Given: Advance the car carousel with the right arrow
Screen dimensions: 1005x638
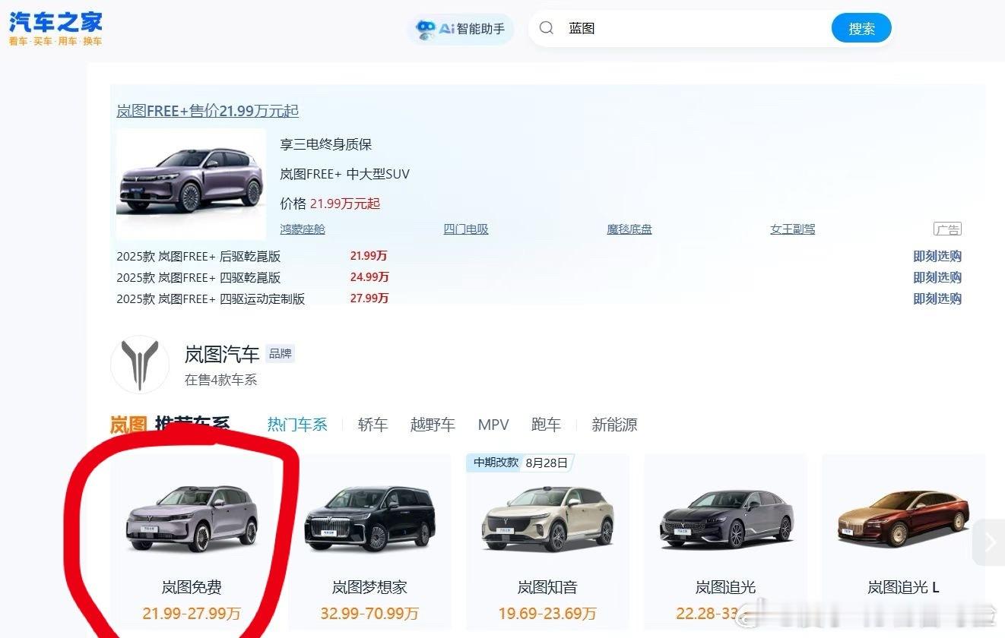Looking at the screenshot, I should (x=989, y=542).
